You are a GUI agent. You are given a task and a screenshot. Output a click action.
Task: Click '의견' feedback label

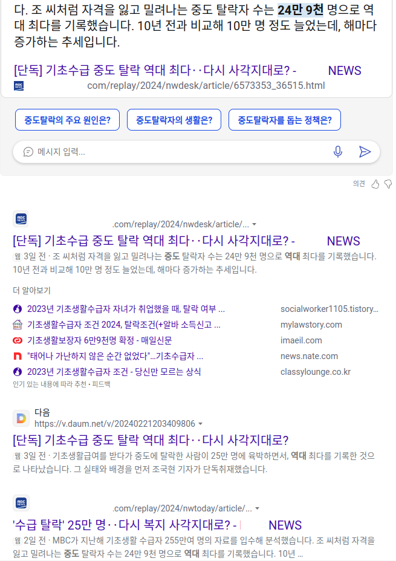[359, 184]
